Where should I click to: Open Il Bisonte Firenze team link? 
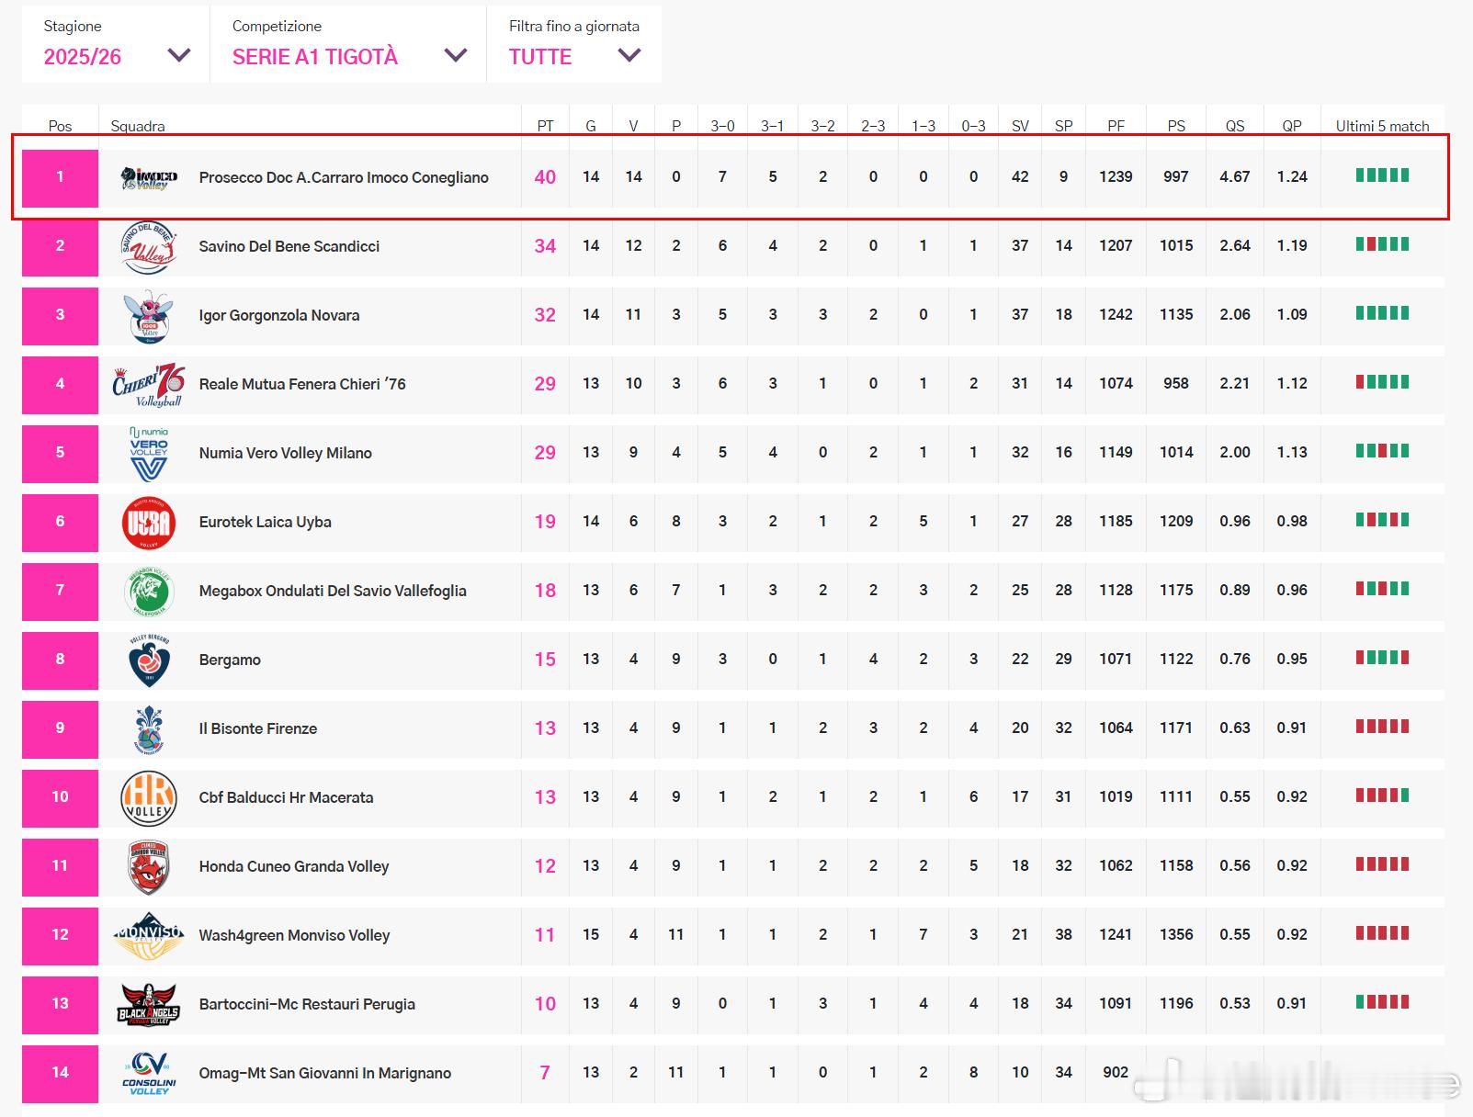coord(258,728)
